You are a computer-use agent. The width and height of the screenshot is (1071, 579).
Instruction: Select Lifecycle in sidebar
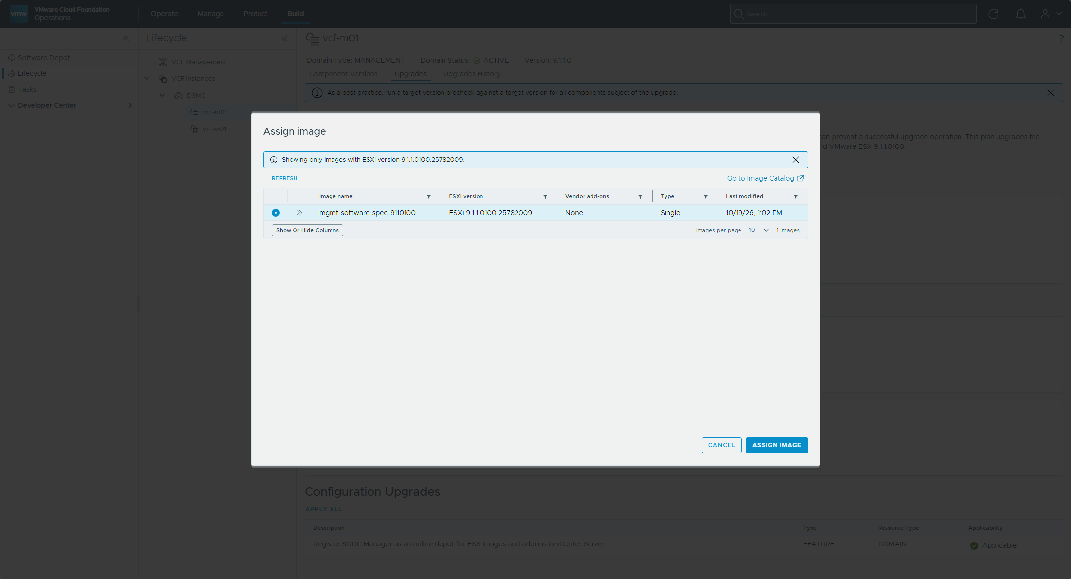coord(32,73)
